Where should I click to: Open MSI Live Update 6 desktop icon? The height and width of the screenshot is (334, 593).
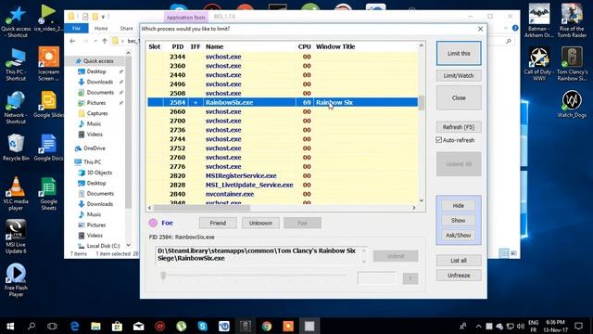16,237
